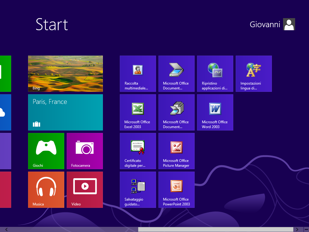Open Microsoft Office Document scanner tile
Viewport: 309px width, 232px height.
pos(177,74)
